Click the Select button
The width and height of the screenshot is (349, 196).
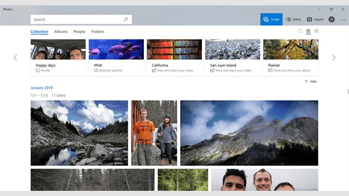[293, 19]
